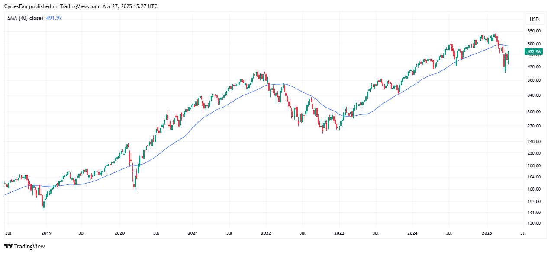Click the 500.00 price scale label

click(533, 44)
